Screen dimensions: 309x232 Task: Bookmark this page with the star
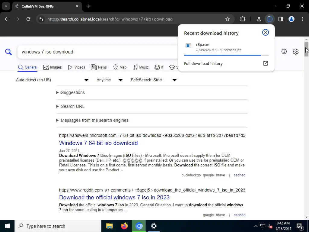point(228,19)
